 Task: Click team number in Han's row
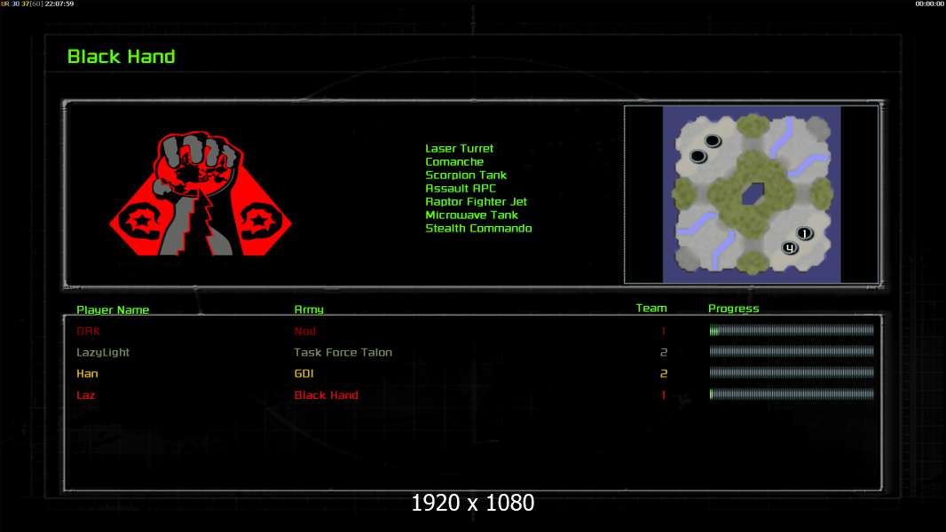664,373
